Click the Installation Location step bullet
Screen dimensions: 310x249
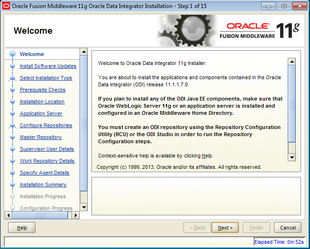click(x=12, y=101)
